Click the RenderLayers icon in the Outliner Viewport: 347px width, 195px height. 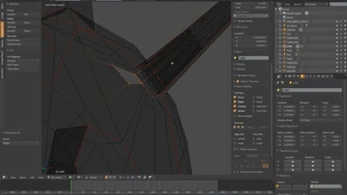click(x=284, y=13)
